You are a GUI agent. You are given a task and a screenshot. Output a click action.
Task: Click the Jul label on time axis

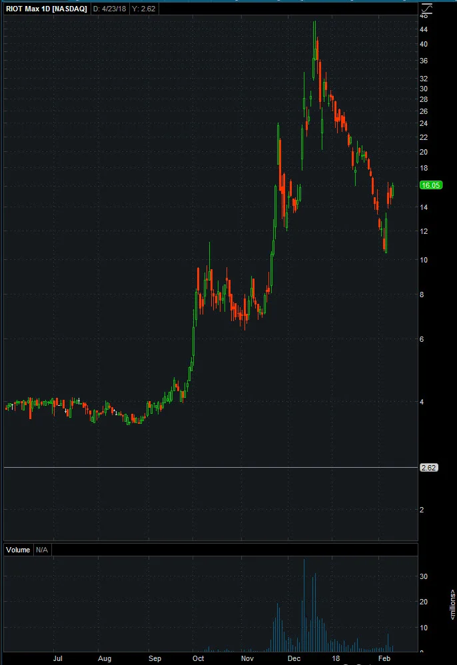coord(58,658)
